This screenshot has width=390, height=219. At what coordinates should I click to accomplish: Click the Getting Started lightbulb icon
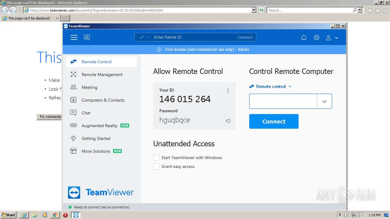coord(73,138)
